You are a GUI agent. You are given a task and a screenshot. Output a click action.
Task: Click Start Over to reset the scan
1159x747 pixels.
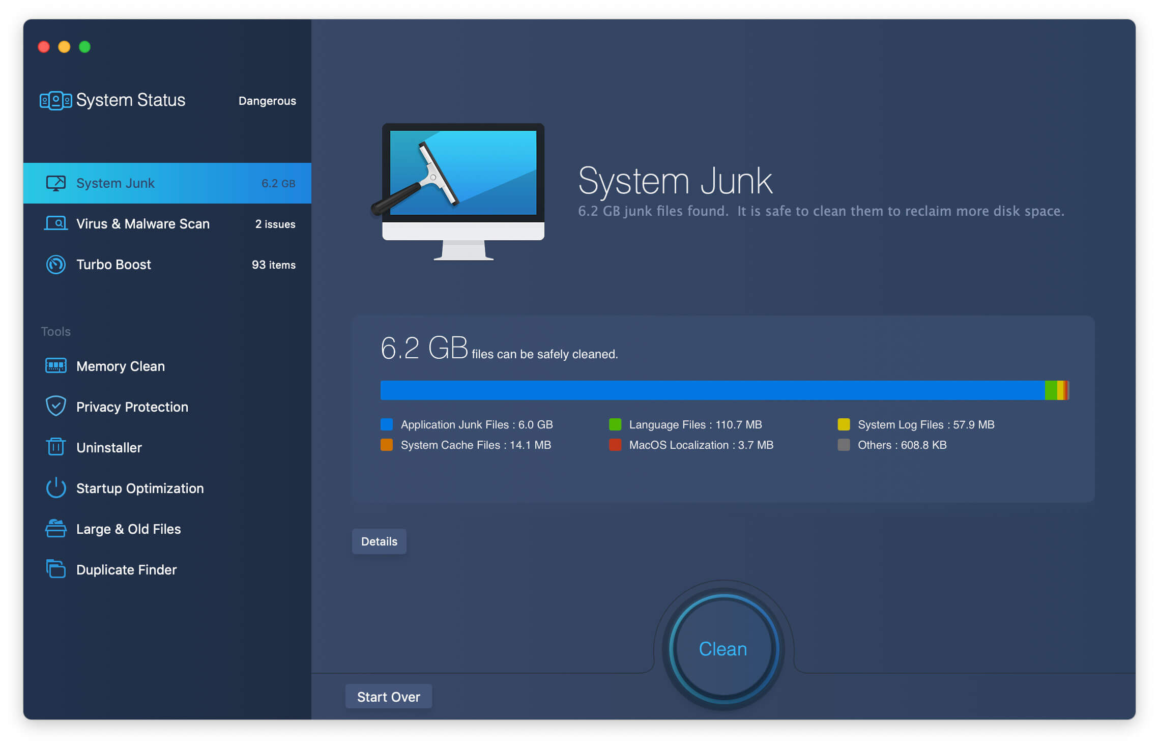[x=390, y=696]
